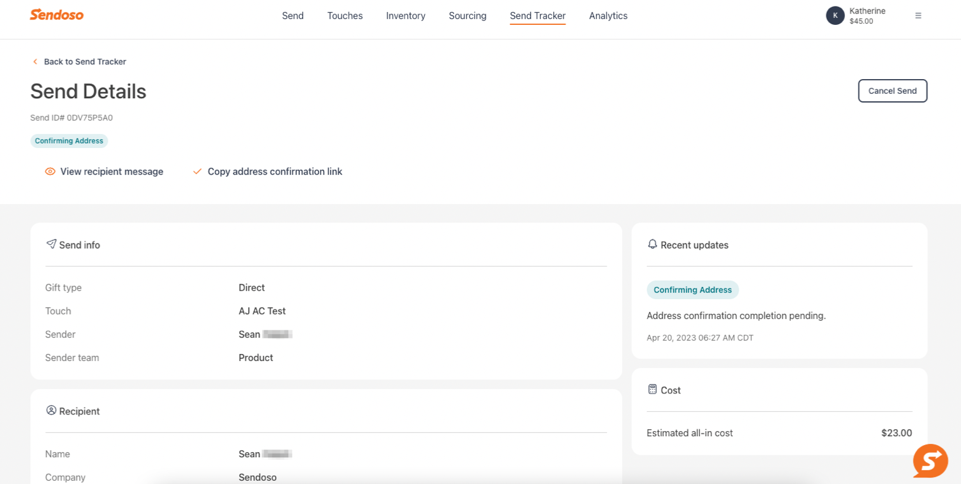Select the Send Tracker tab
Viewport: 961px width, 484px height.
537,16
